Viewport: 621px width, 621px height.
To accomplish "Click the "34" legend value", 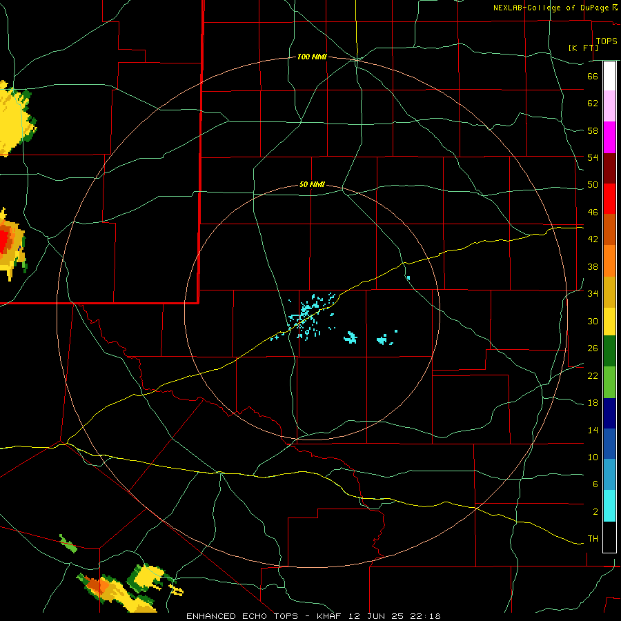I will [x=593, y=294].
